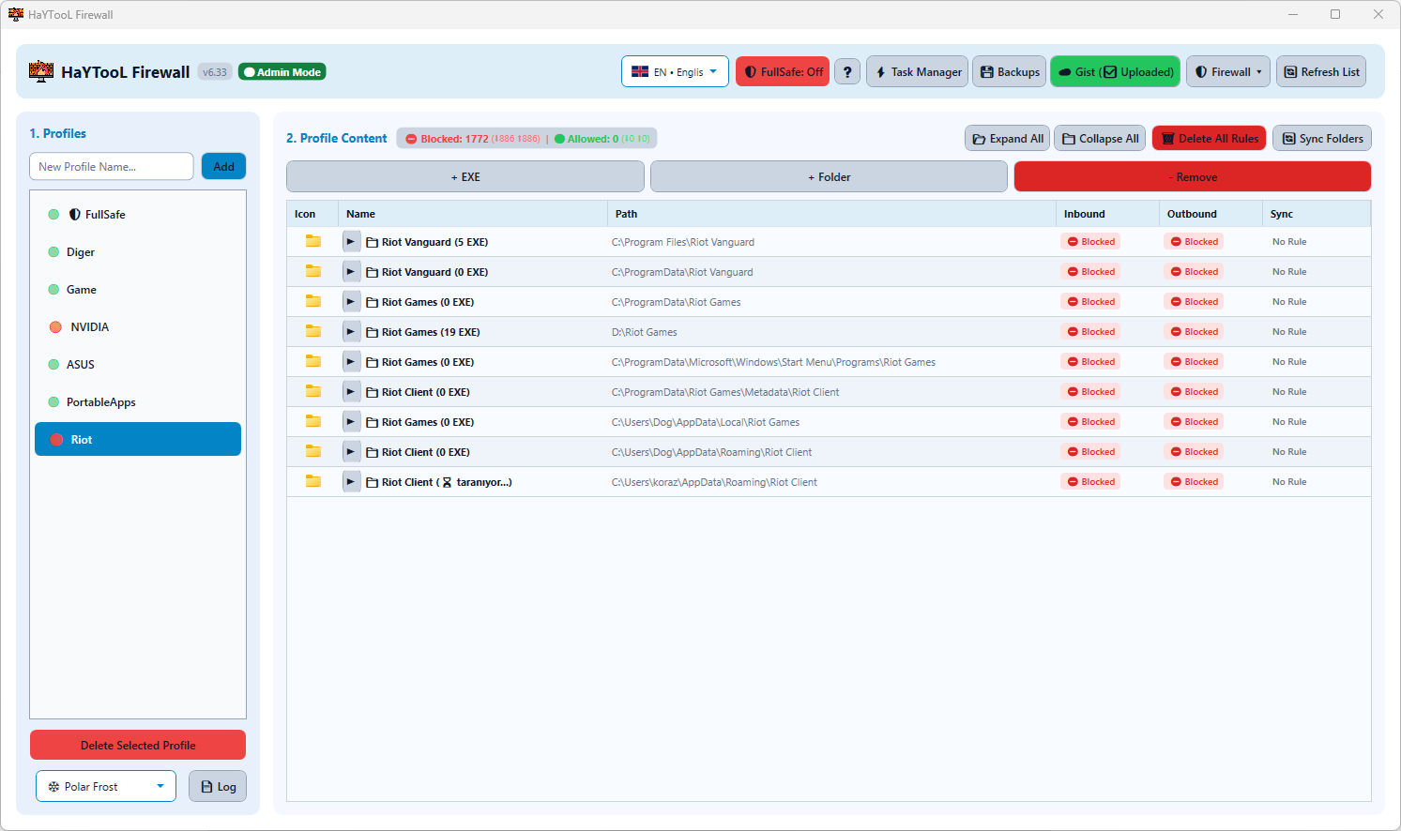Select the NVIDIA profile
This screenshot has height=831, width=1401.
138,327
